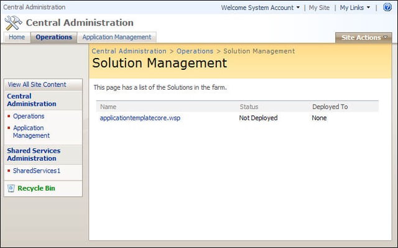398x248 pixels.
Task: Click the Solution Management page heading
Action: point(159,63)
